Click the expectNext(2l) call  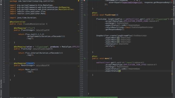[x=112, y=42]
